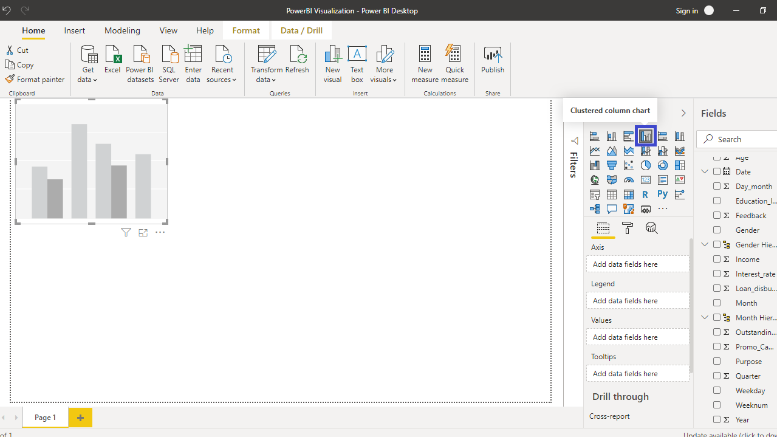Open the Format paint roller tab
Screen dimensions: 777x437
coord(628,228)
